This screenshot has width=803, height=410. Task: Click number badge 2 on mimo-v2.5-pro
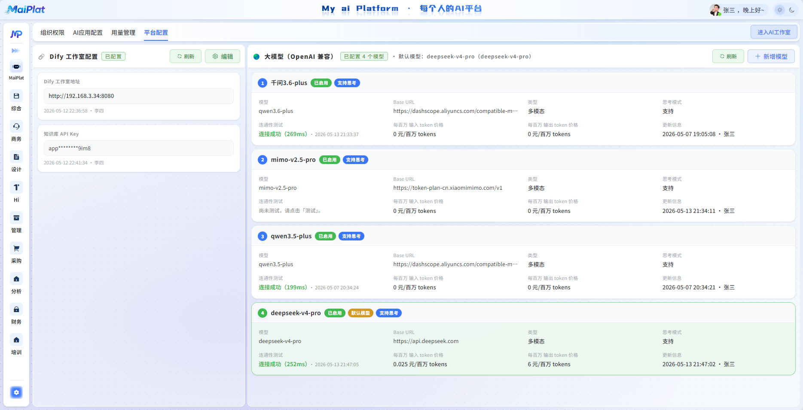pos(263,160)
